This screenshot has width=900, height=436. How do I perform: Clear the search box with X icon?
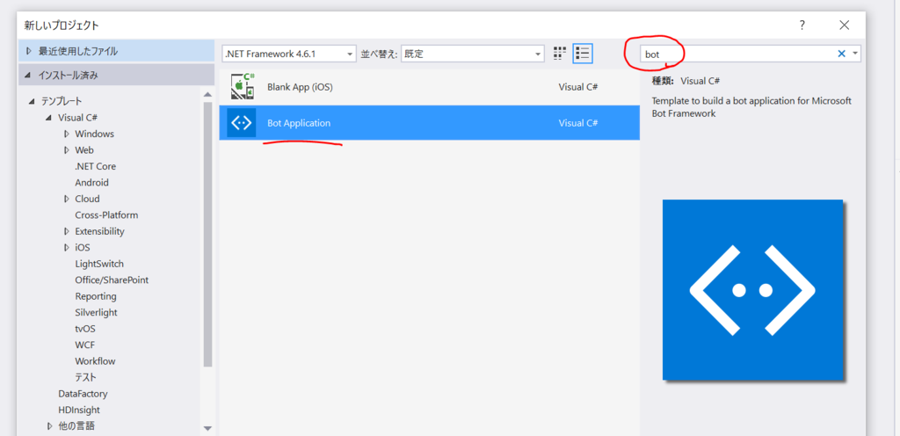(841, 54)
